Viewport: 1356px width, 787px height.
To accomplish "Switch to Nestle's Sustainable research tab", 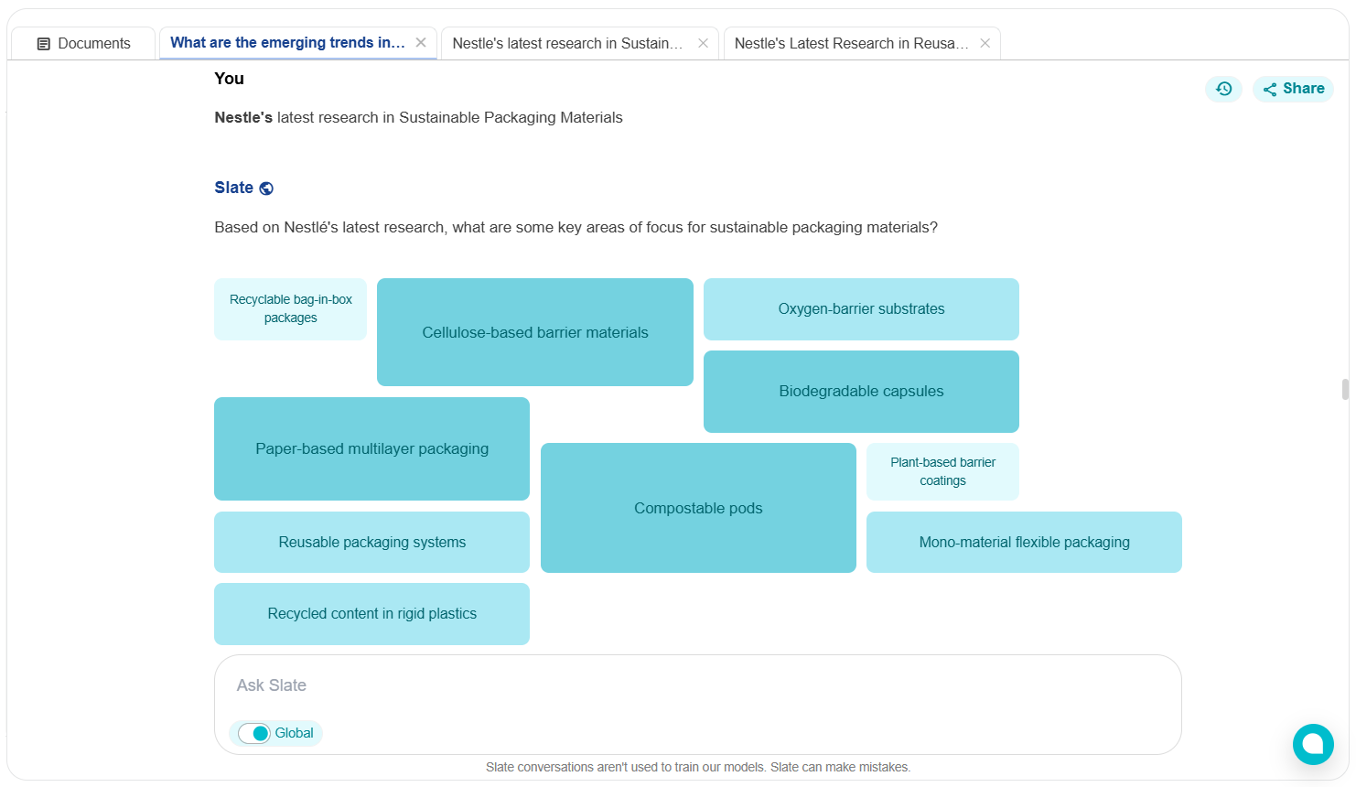I will point(567,43).
